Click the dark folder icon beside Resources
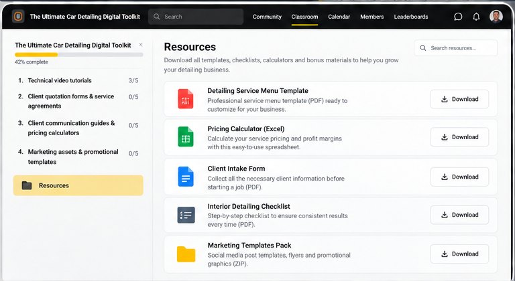 pos(27,185)
